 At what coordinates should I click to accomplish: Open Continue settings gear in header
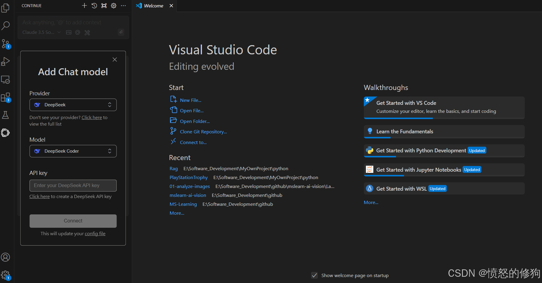(114, 6)
